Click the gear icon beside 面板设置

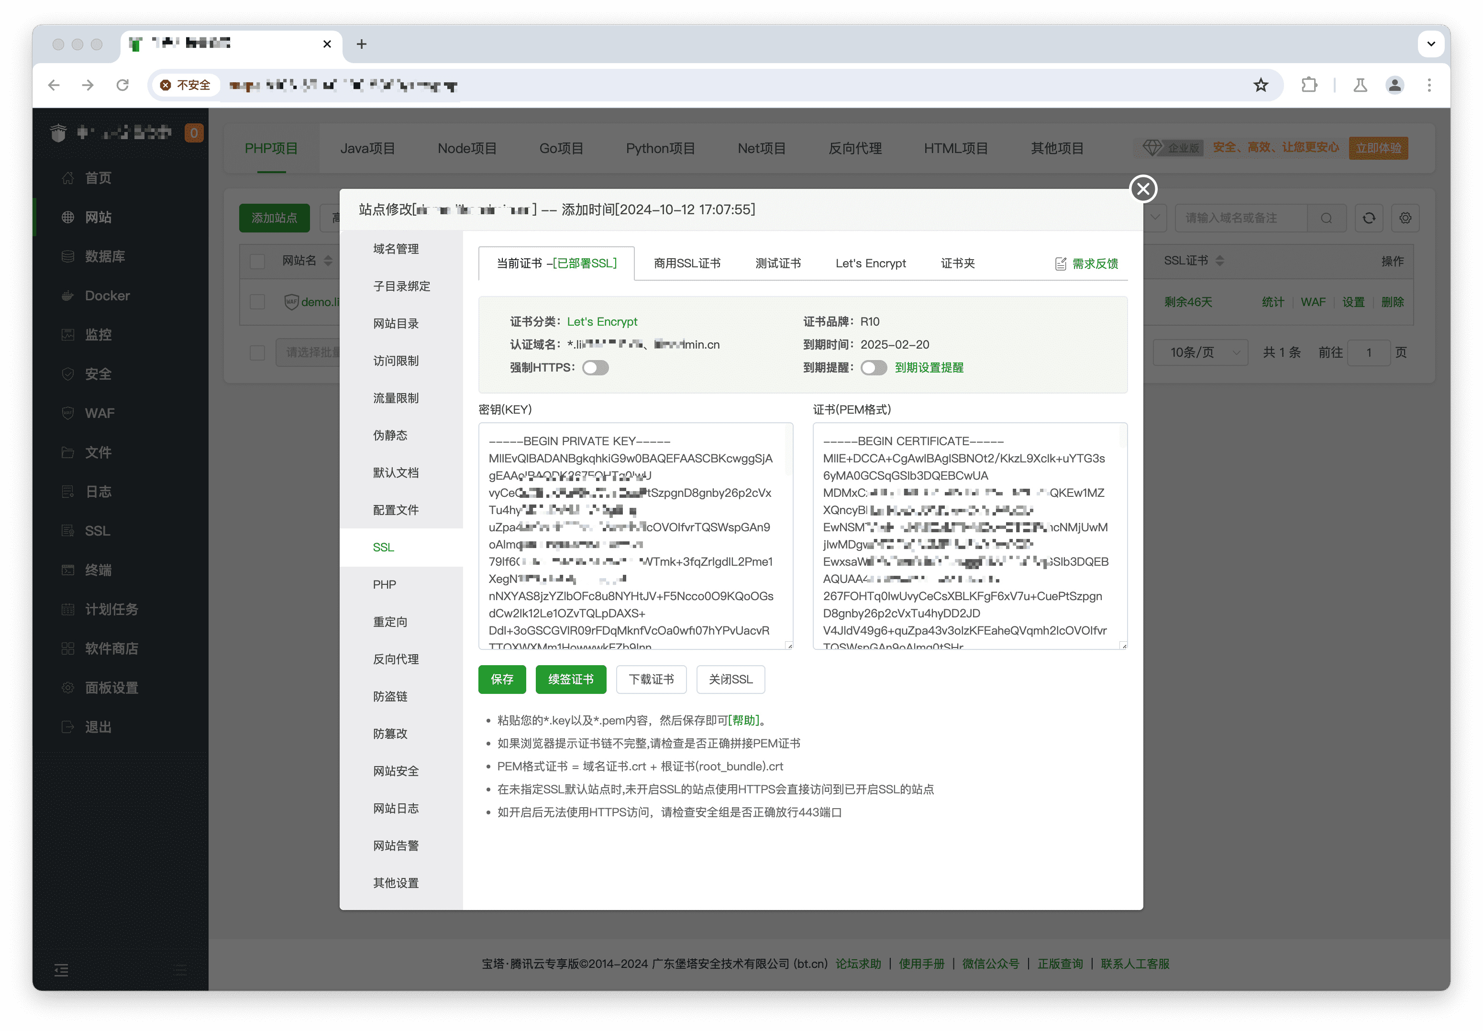click(x=68, y=688)
